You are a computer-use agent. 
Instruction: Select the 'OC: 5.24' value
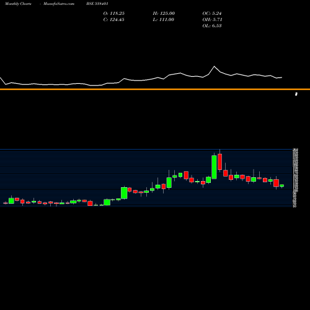click(212, 14)
